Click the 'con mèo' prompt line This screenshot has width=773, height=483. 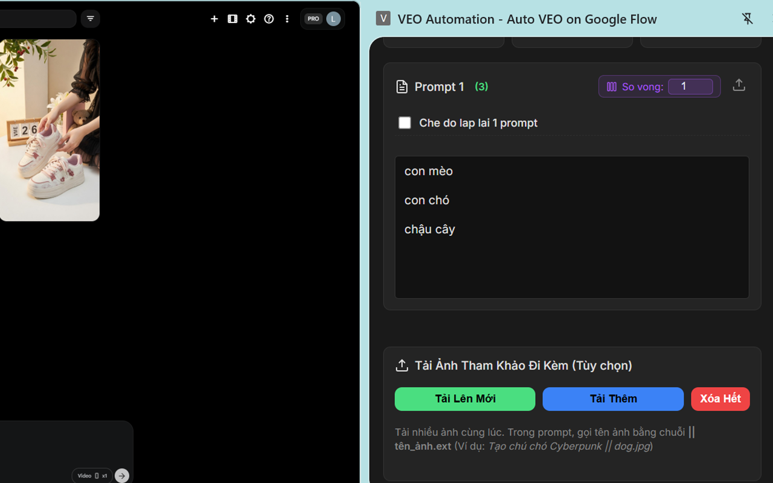pyautogui.click(x=429, y=171)
